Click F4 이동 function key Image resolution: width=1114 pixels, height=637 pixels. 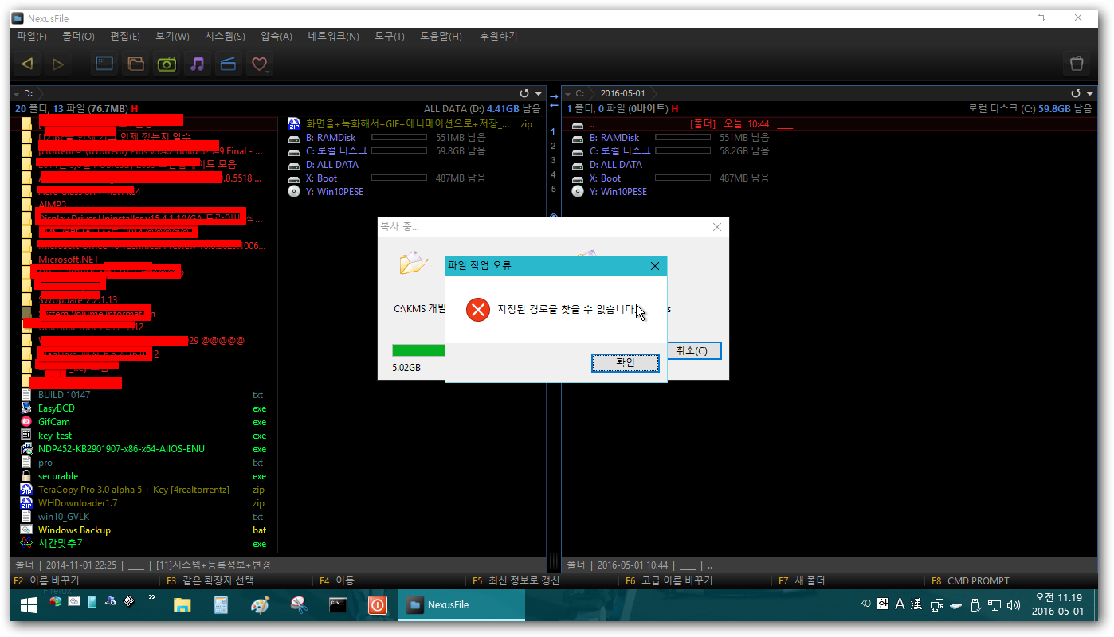coord(335,581)
